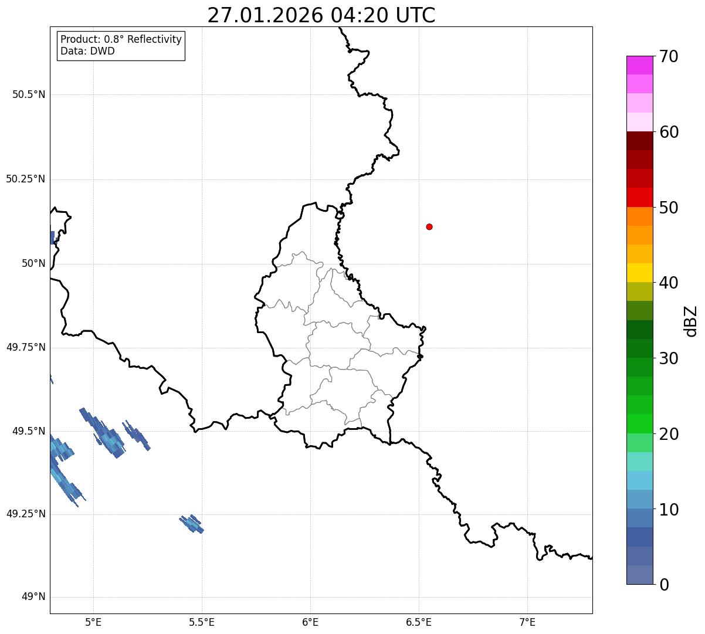705x634 pixels.
Task: Click the '49°N' latitude tick label
Action: [33, 597]
